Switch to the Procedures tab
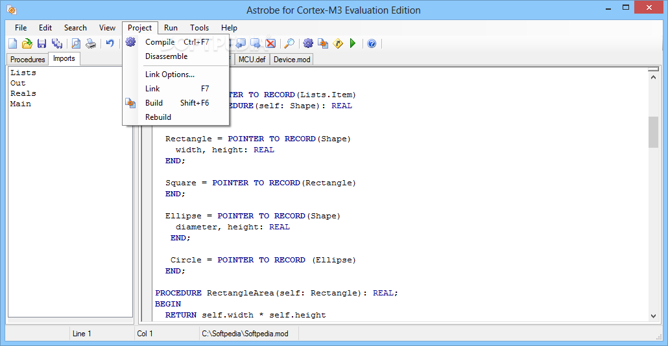Screen dimensions: 668x346 click(28, 59)
